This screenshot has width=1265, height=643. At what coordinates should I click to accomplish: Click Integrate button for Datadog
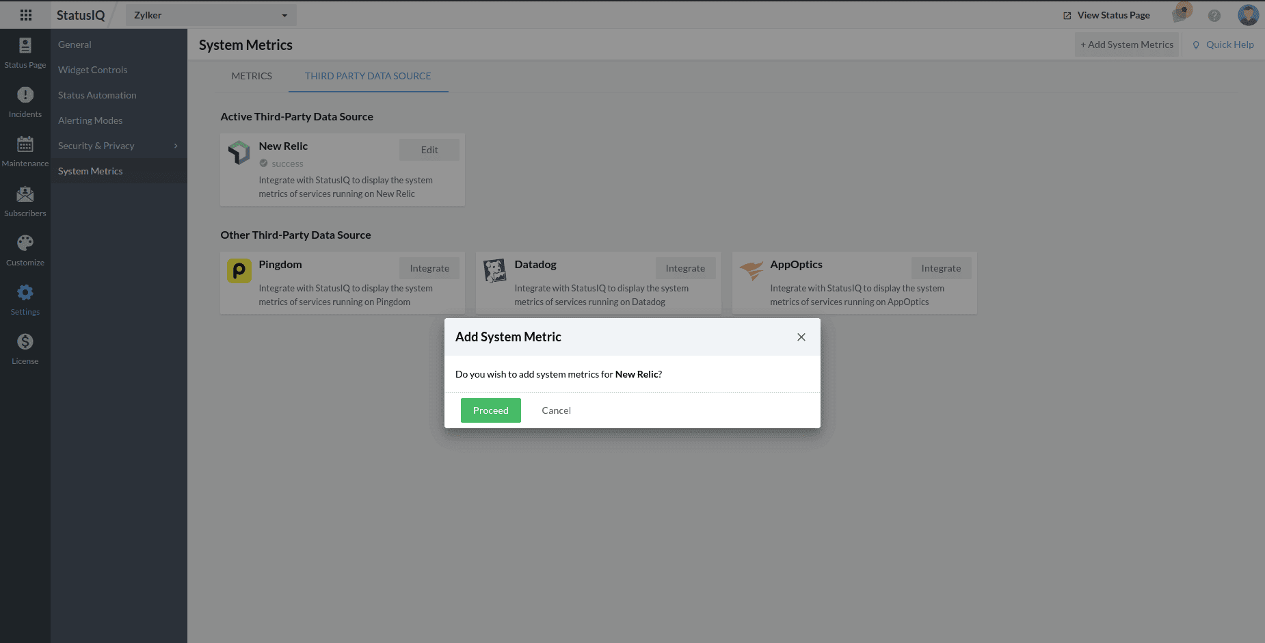click(685, 268)
